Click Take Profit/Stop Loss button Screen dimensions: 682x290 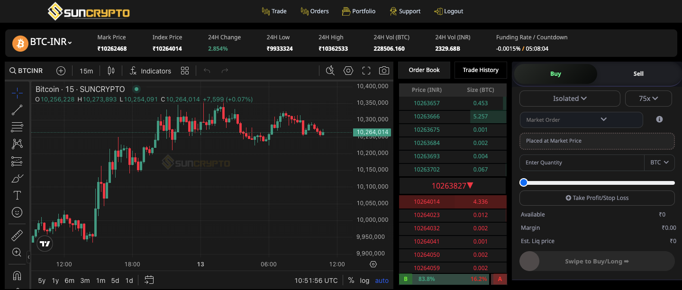(597, 198)
